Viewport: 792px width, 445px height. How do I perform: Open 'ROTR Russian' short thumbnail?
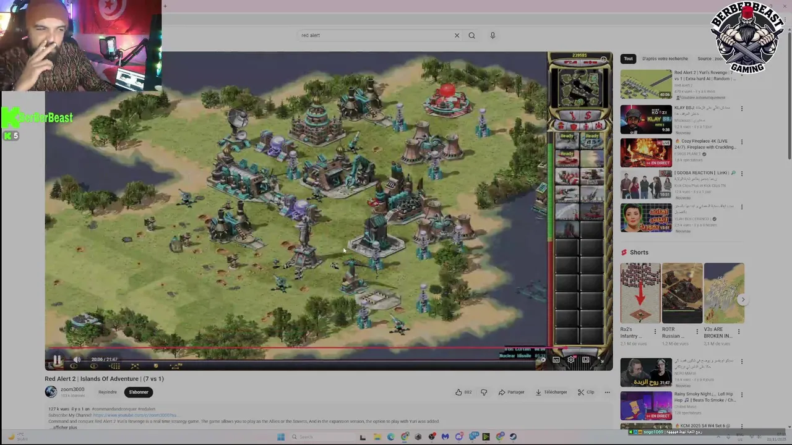(x=682, y=293)
